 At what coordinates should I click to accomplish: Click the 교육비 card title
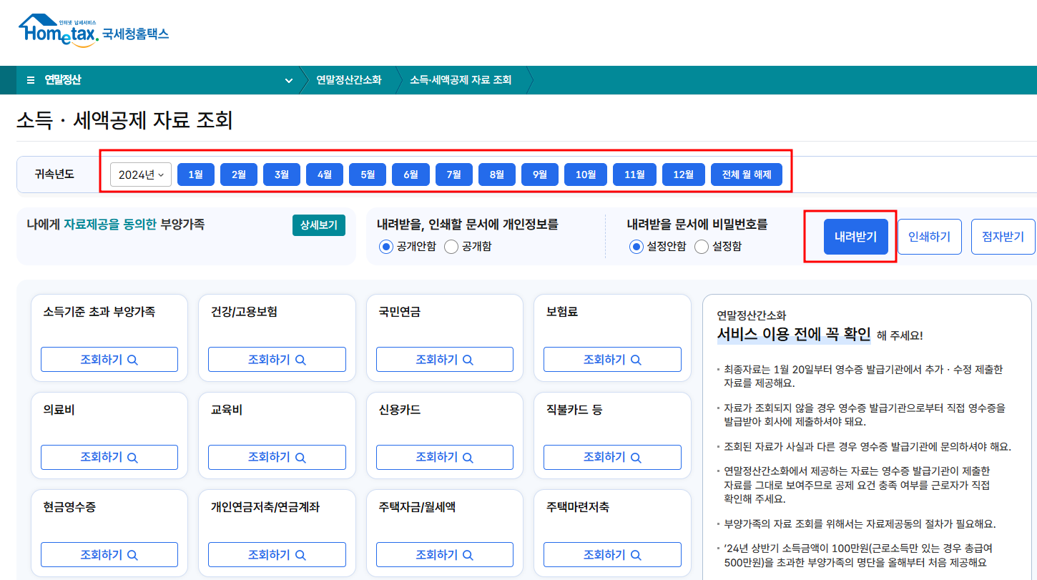[227, 410]
